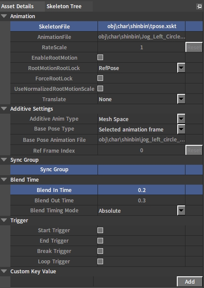Viewport: 204px width, 288px height.
Task: Select the Base Pose Type label
Action: point(54,129)
